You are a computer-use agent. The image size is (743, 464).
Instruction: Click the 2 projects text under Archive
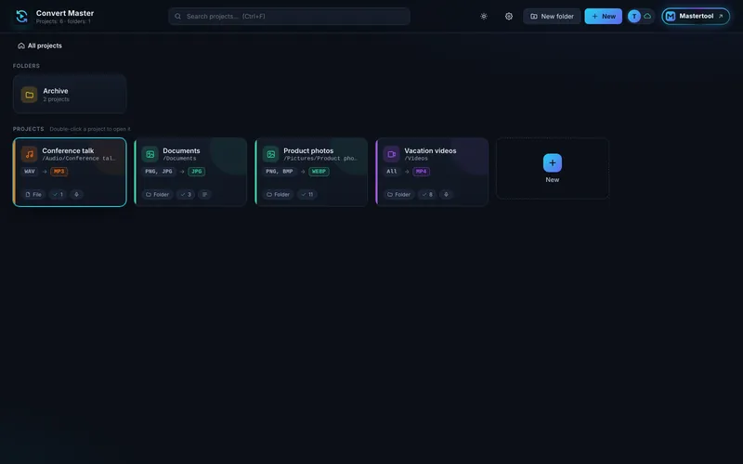click(56, 99)
